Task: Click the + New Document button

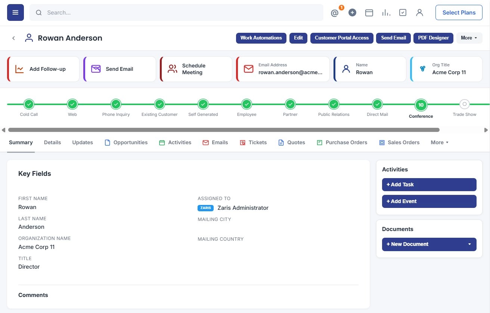Action: click(429, 244)
